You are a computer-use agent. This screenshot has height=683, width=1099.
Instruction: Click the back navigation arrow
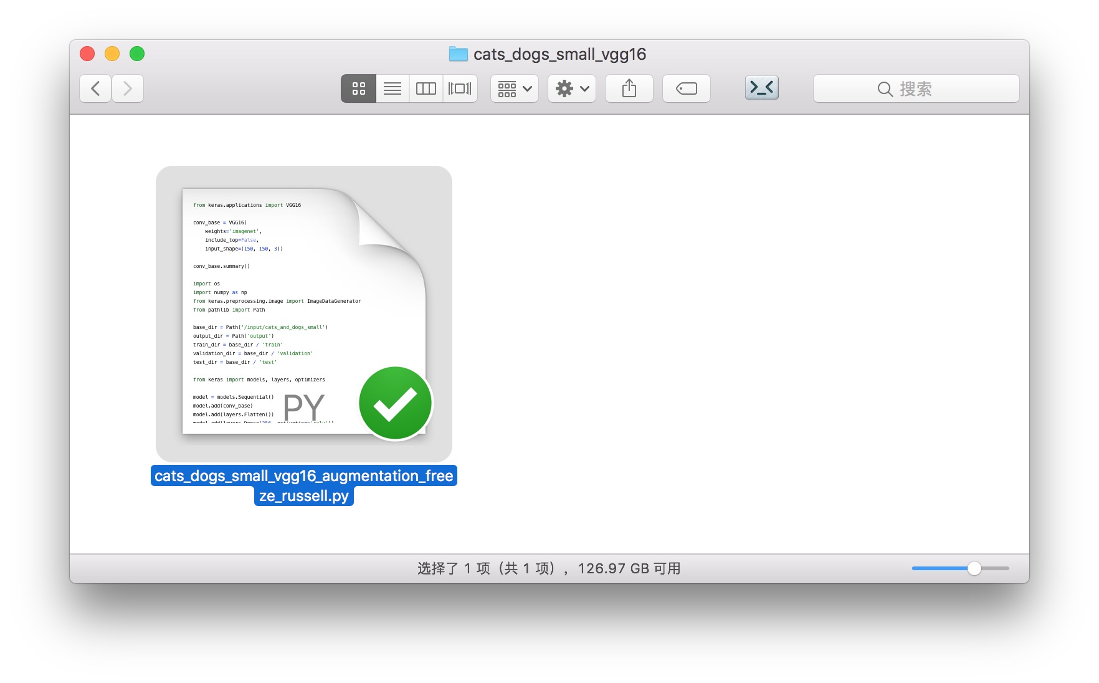95,88
